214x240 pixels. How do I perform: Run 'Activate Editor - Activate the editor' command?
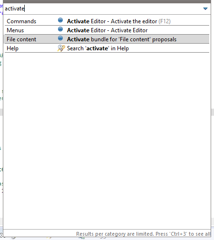click(119, 21)
